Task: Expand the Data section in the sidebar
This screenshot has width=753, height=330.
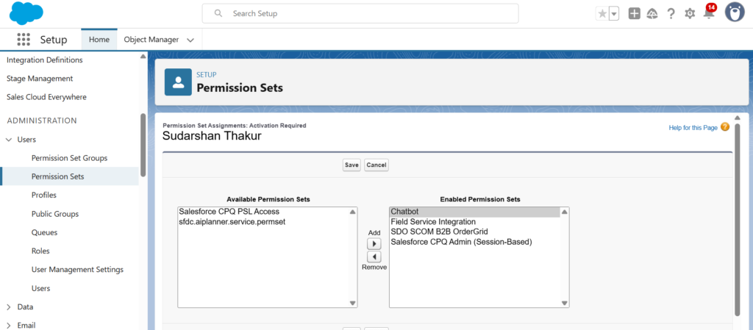Action: pos(9,307)
